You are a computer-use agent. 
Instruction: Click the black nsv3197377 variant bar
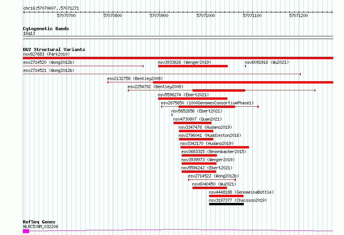pyautogui.click(x=226, y=204)
